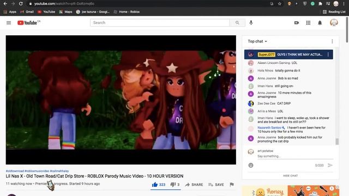Click the #callmehhaley hashtag

click(x=59, y=171)
